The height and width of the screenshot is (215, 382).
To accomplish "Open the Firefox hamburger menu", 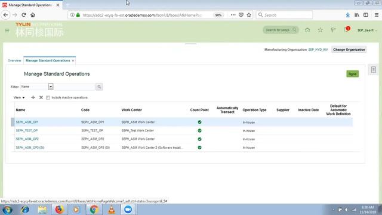I will point(377,15).
